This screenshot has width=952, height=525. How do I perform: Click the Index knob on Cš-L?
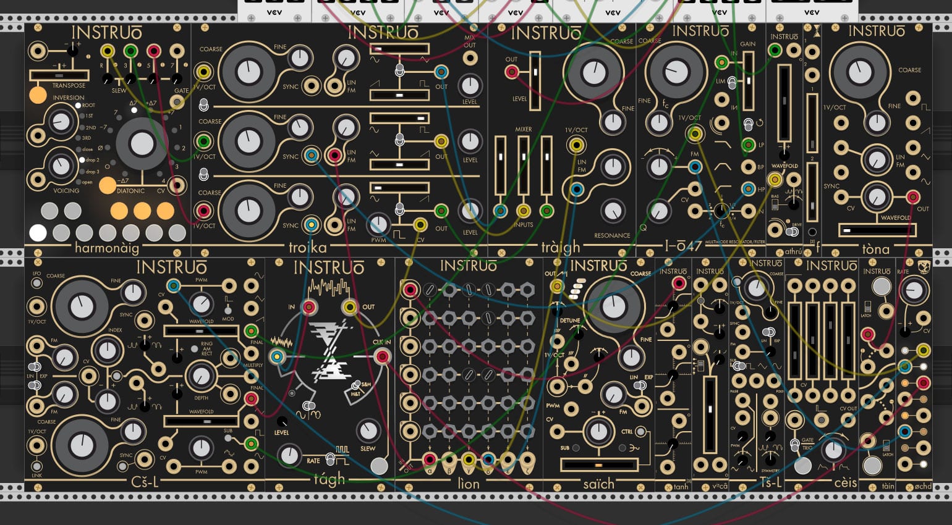(x=108, y=351)
